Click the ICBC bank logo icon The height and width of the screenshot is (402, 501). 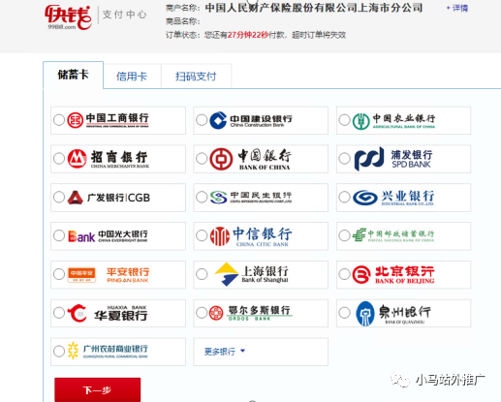[x=76, y=120]
